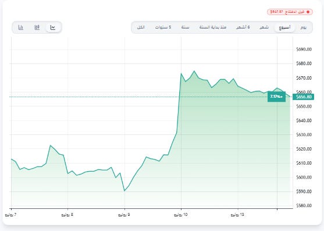Click the red pre-market status dot
The height and width of the screenshot is (231, 324).
[308, 12]
